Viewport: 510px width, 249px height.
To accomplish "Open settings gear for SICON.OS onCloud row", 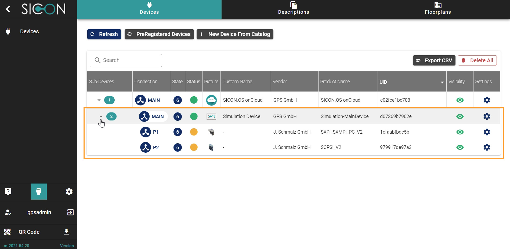I will click(487, 100).
